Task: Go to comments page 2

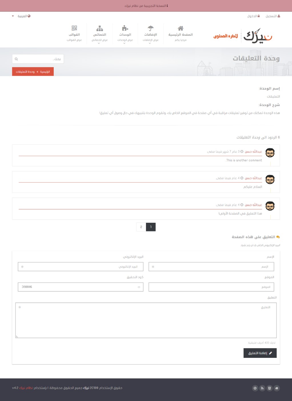Action: (x=141, y=227)
